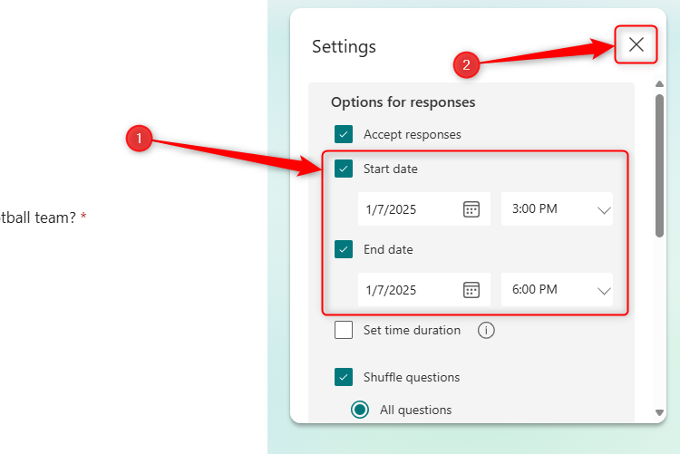
Task: Click the Accept responses label
Action: [x=413, y=134]
